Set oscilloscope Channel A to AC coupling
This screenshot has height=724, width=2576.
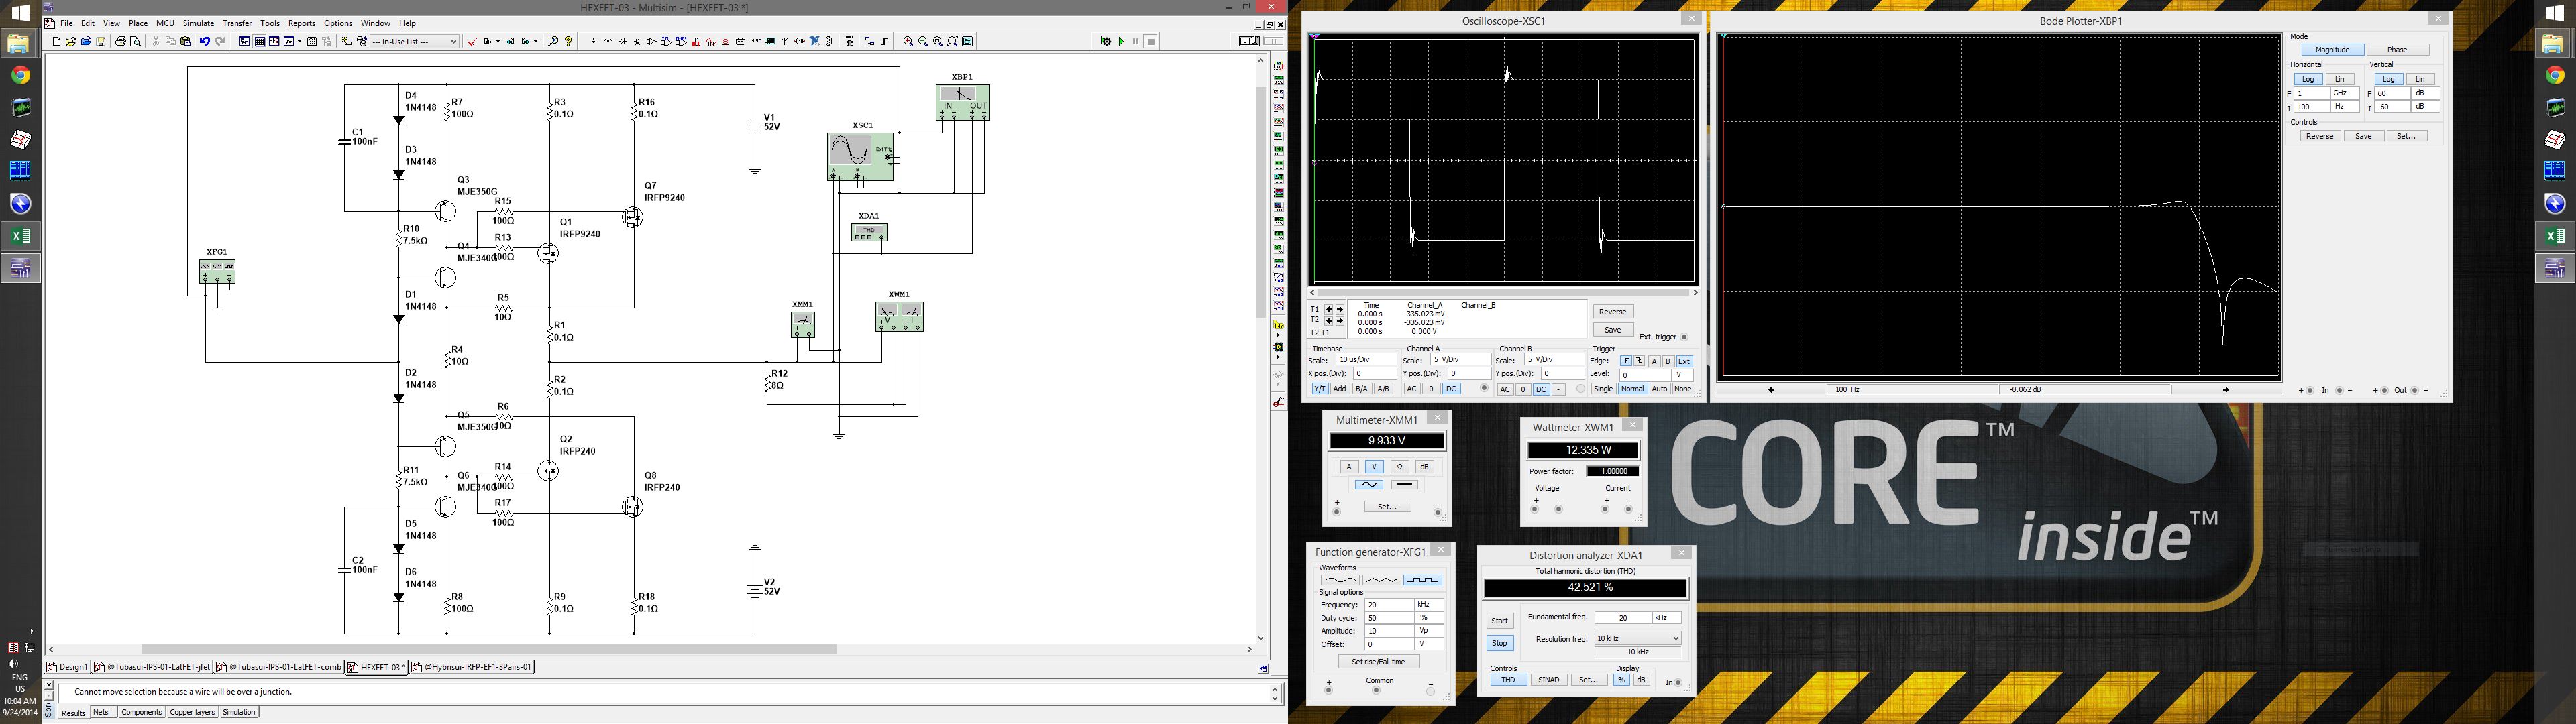pos(1411,389)
